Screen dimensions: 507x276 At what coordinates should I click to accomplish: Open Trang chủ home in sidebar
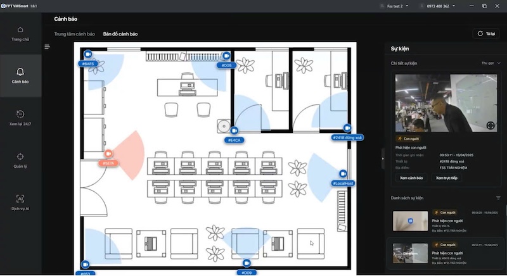point(20,33)
